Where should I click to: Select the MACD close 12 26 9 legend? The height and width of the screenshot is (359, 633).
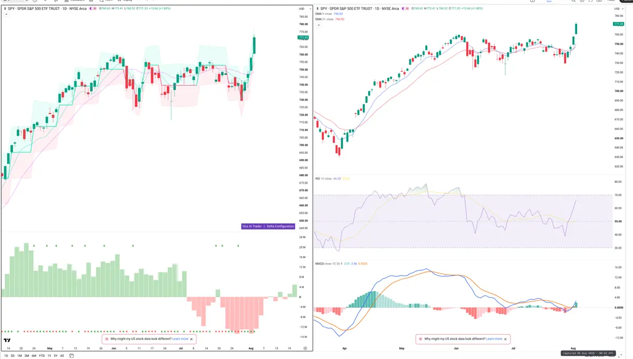(x=328, y=263)
